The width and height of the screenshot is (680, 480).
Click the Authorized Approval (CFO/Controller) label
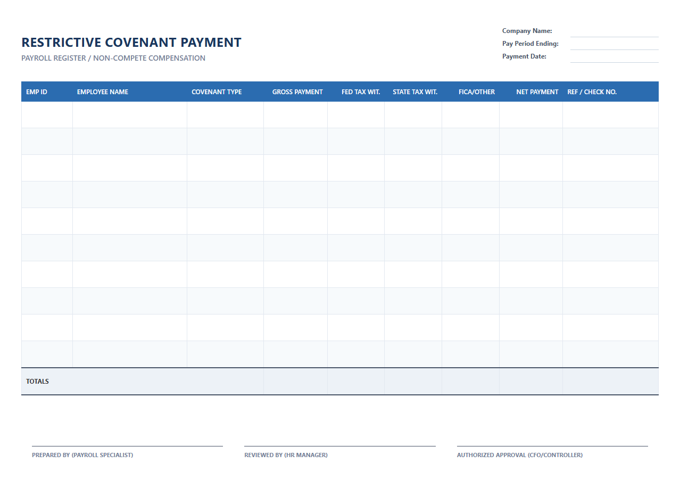[520, 455]
